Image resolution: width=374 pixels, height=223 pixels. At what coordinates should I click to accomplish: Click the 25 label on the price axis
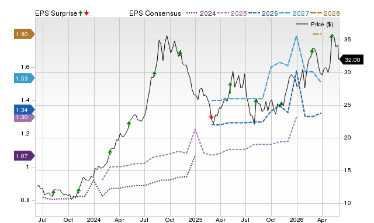coord(347,105)
